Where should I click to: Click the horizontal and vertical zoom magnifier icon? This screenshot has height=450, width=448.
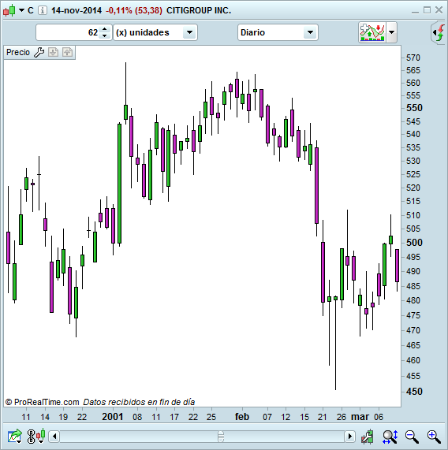click(390, 437)
